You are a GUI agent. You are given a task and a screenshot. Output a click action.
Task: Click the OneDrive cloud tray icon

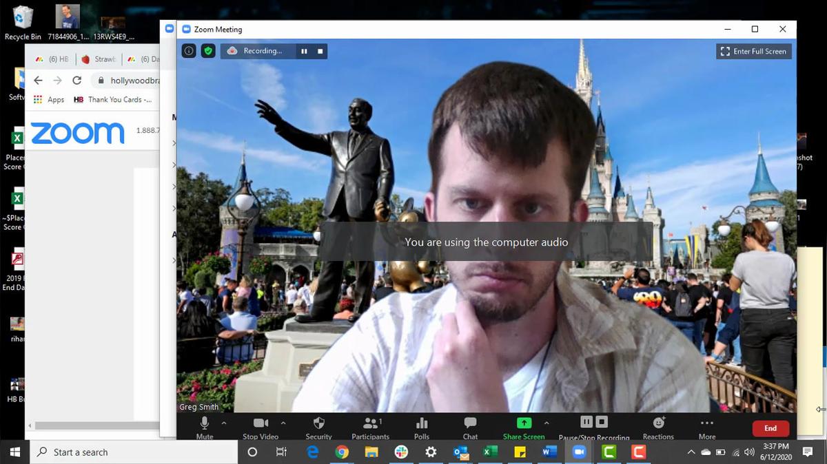click(x=706, y=452)
